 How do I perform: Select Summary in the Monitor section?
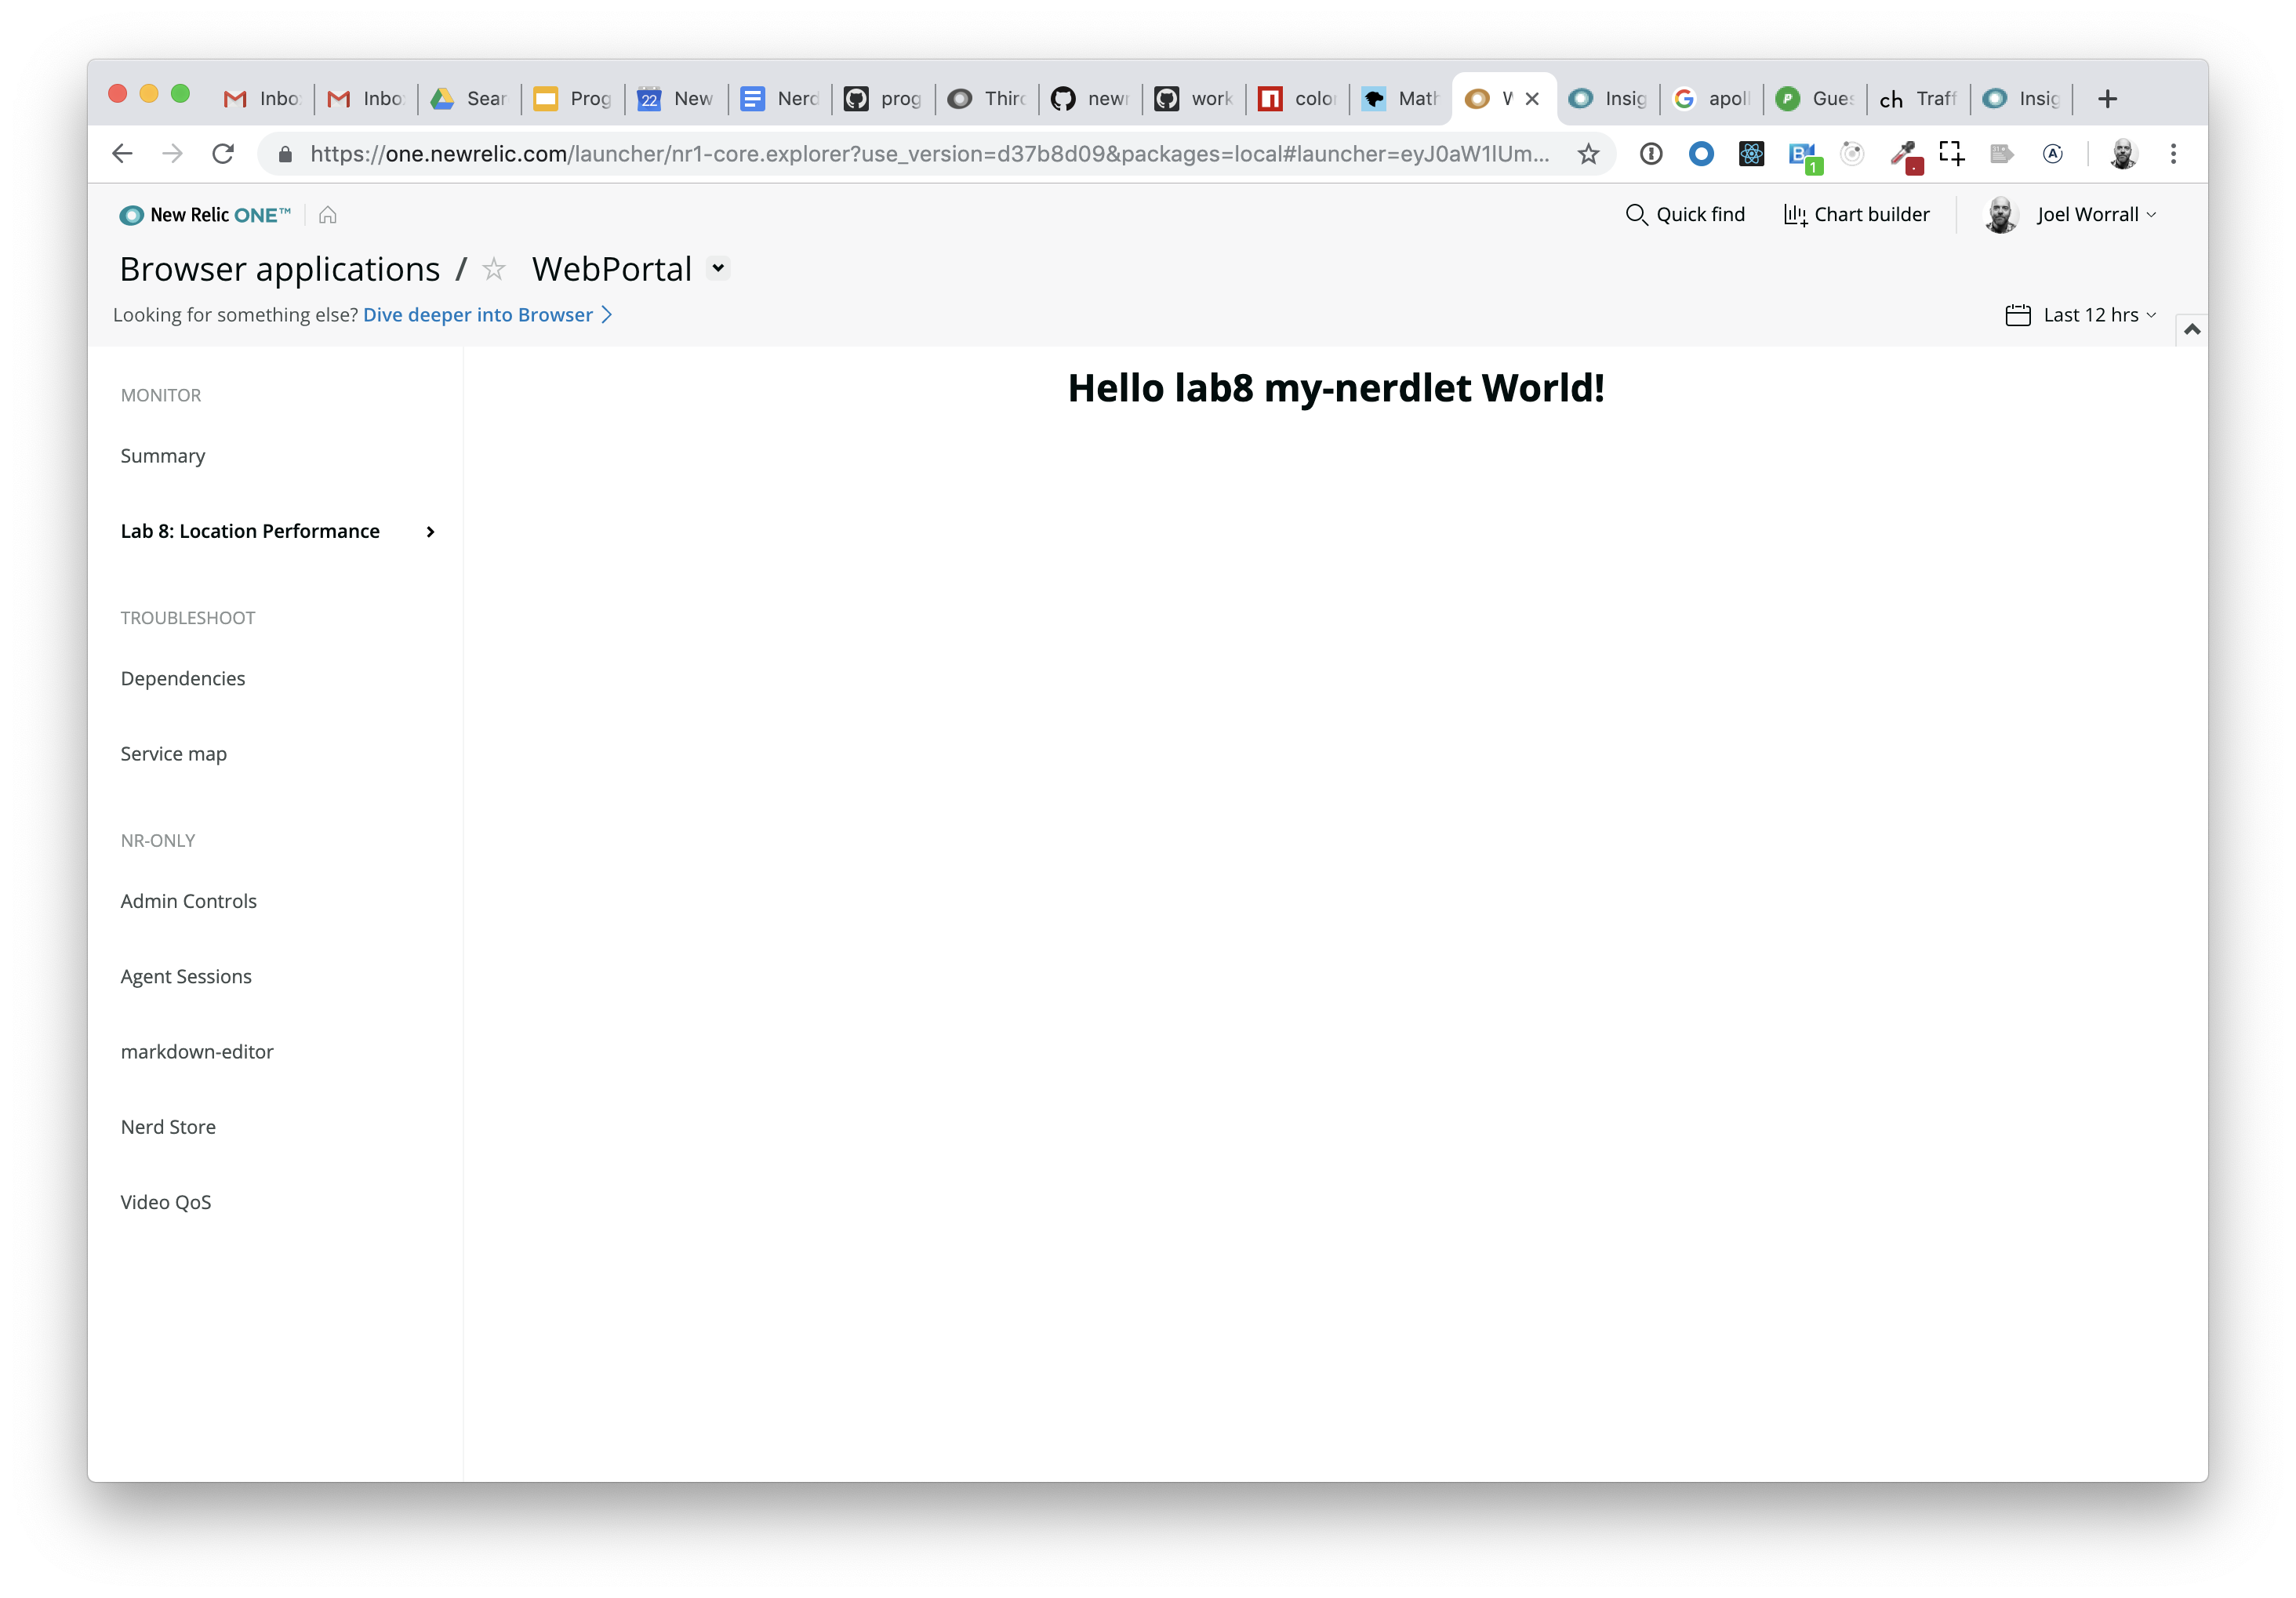click(x=163, y=456)
